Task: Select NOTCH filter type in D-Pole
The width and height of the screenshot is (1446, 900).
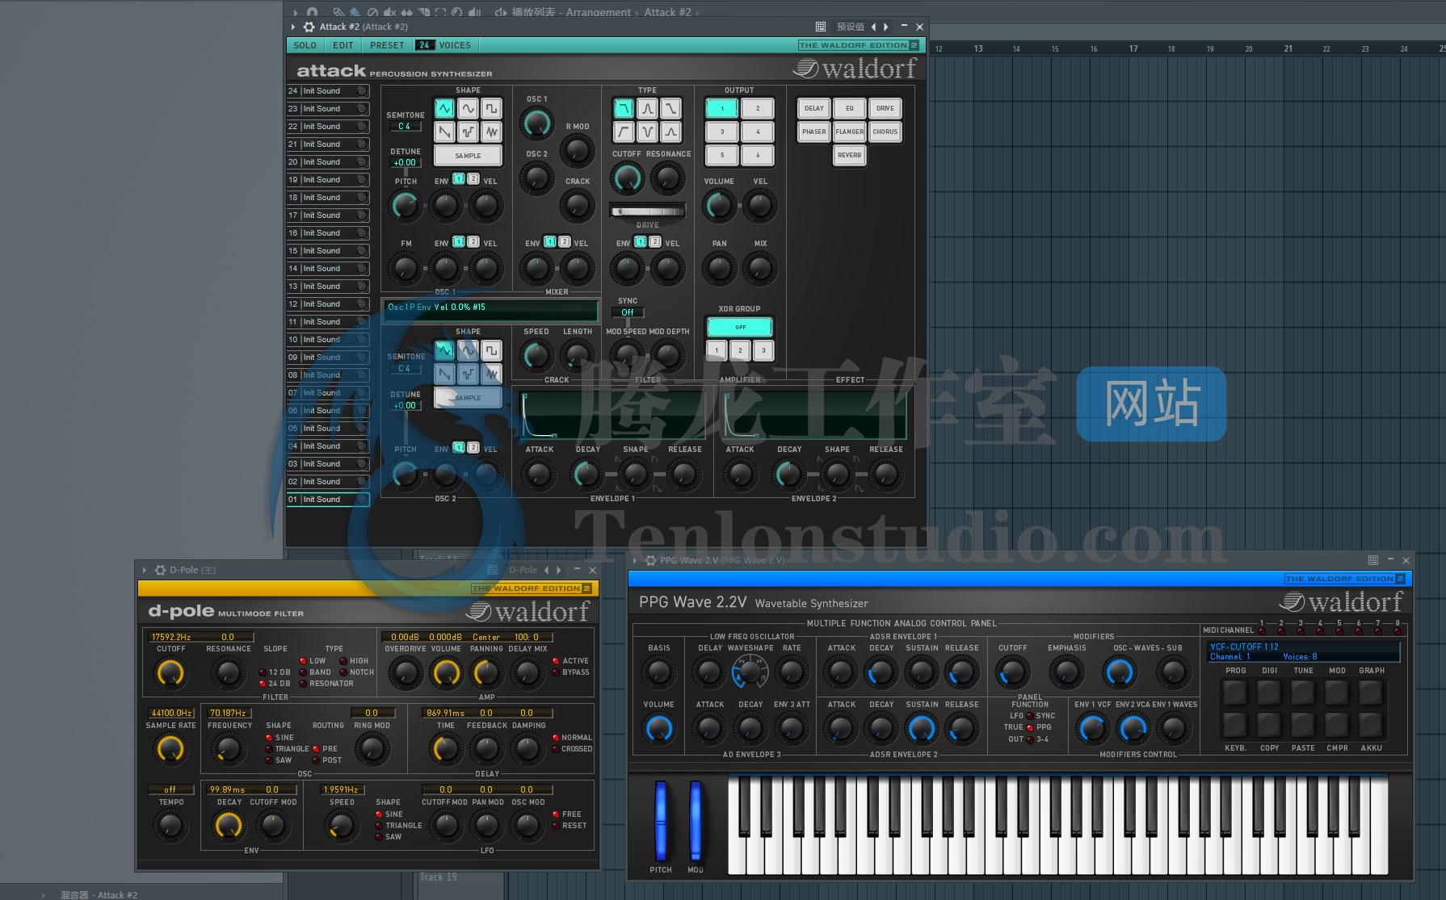Action: (x=356, y=672)
